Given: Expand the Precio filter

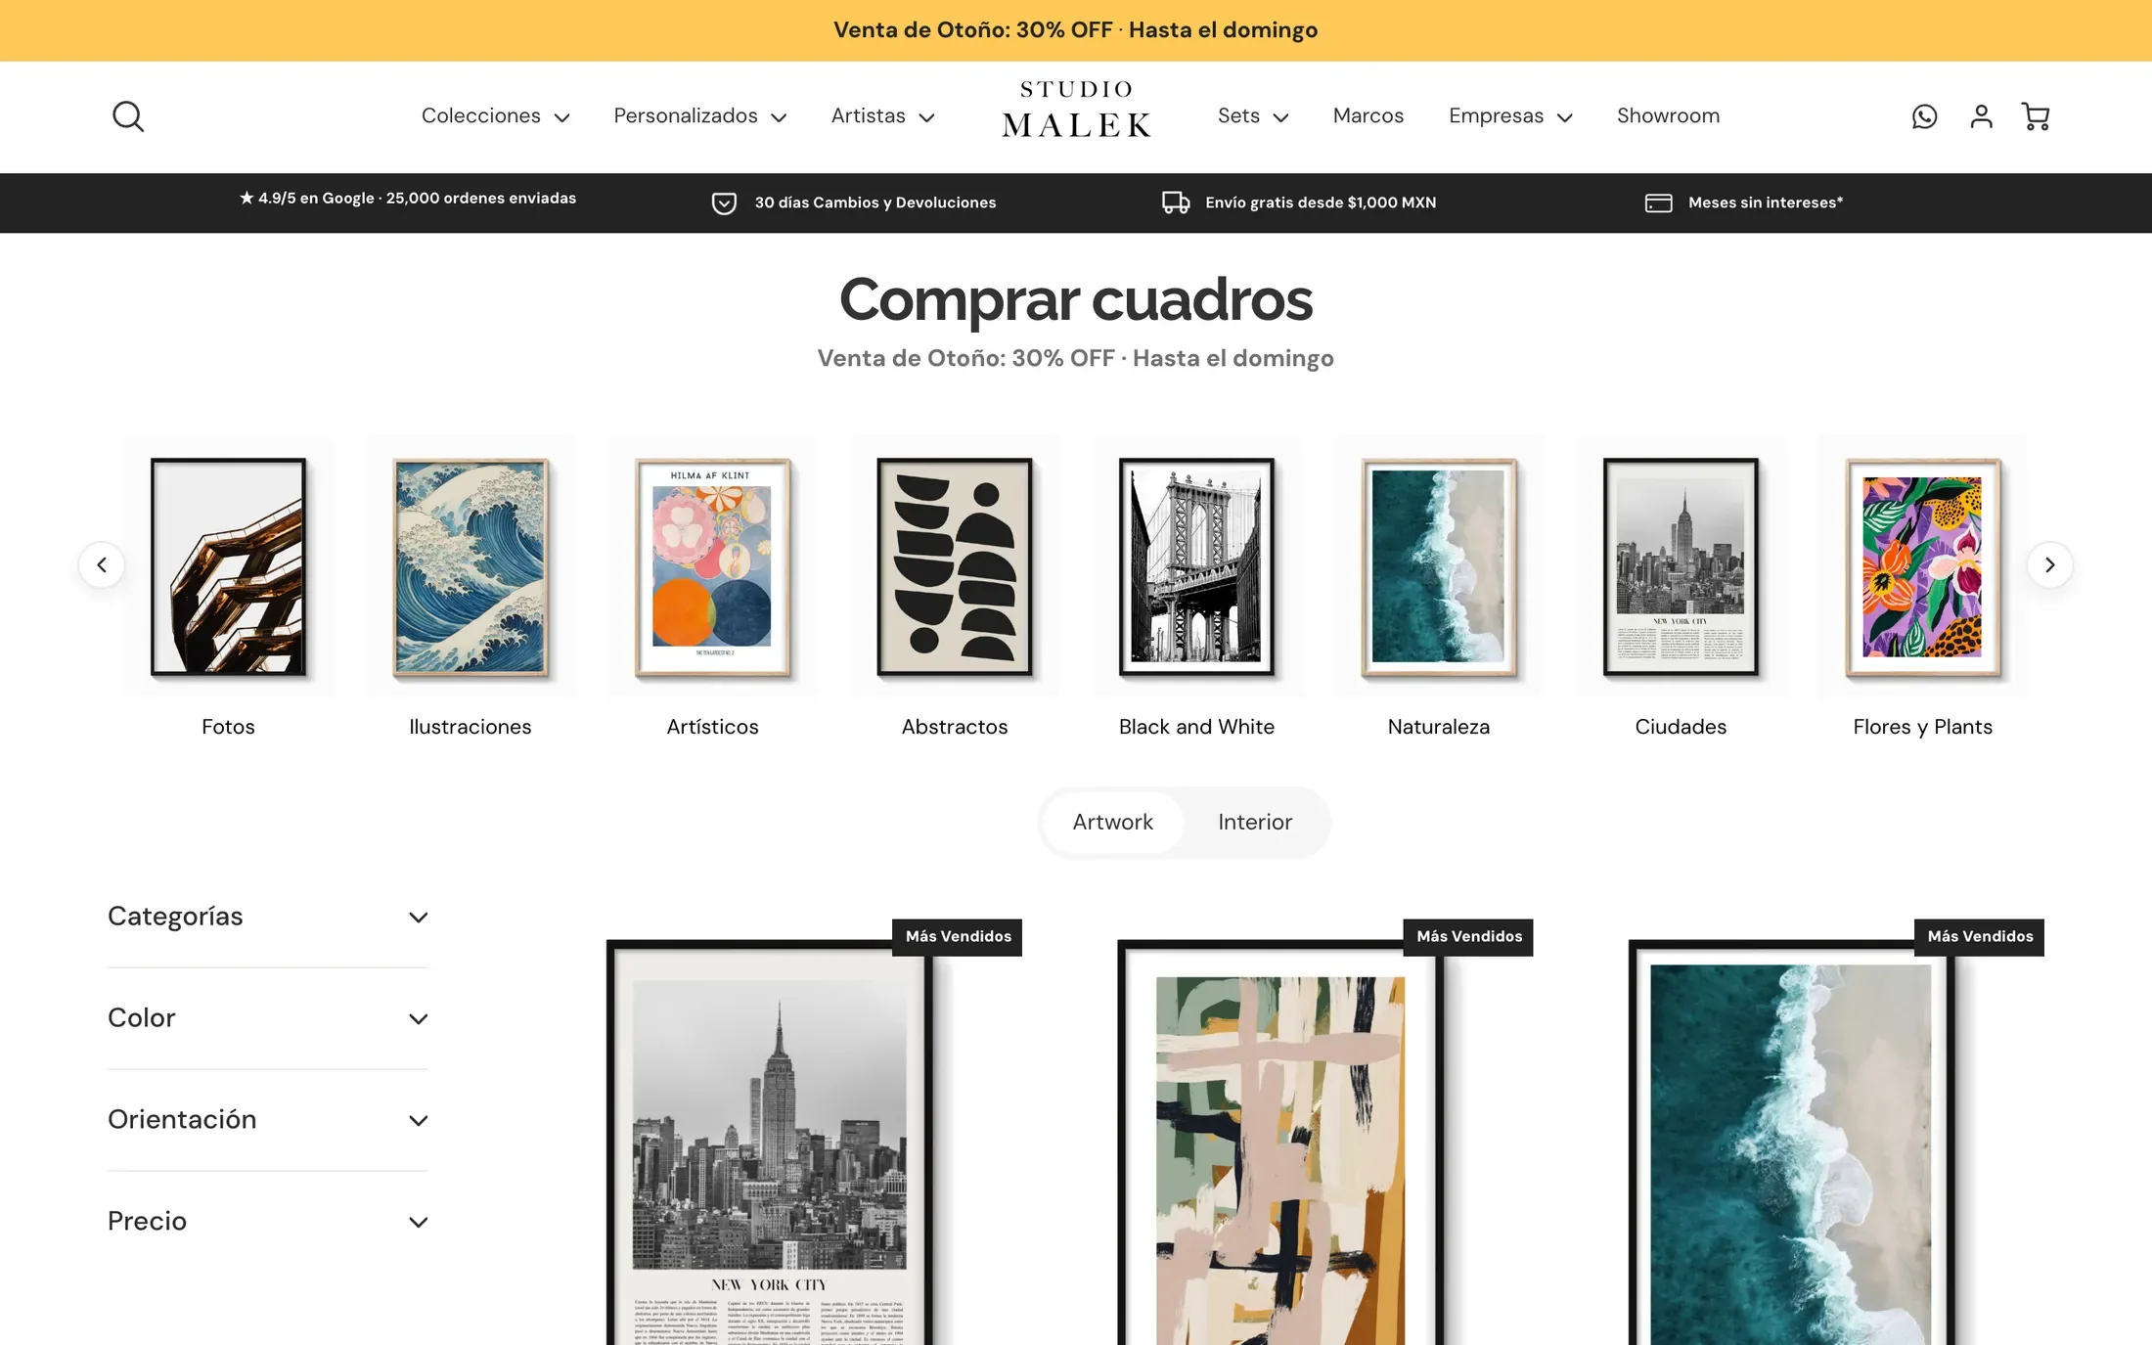Looking at the screenshot, I should coord(268,1222).
